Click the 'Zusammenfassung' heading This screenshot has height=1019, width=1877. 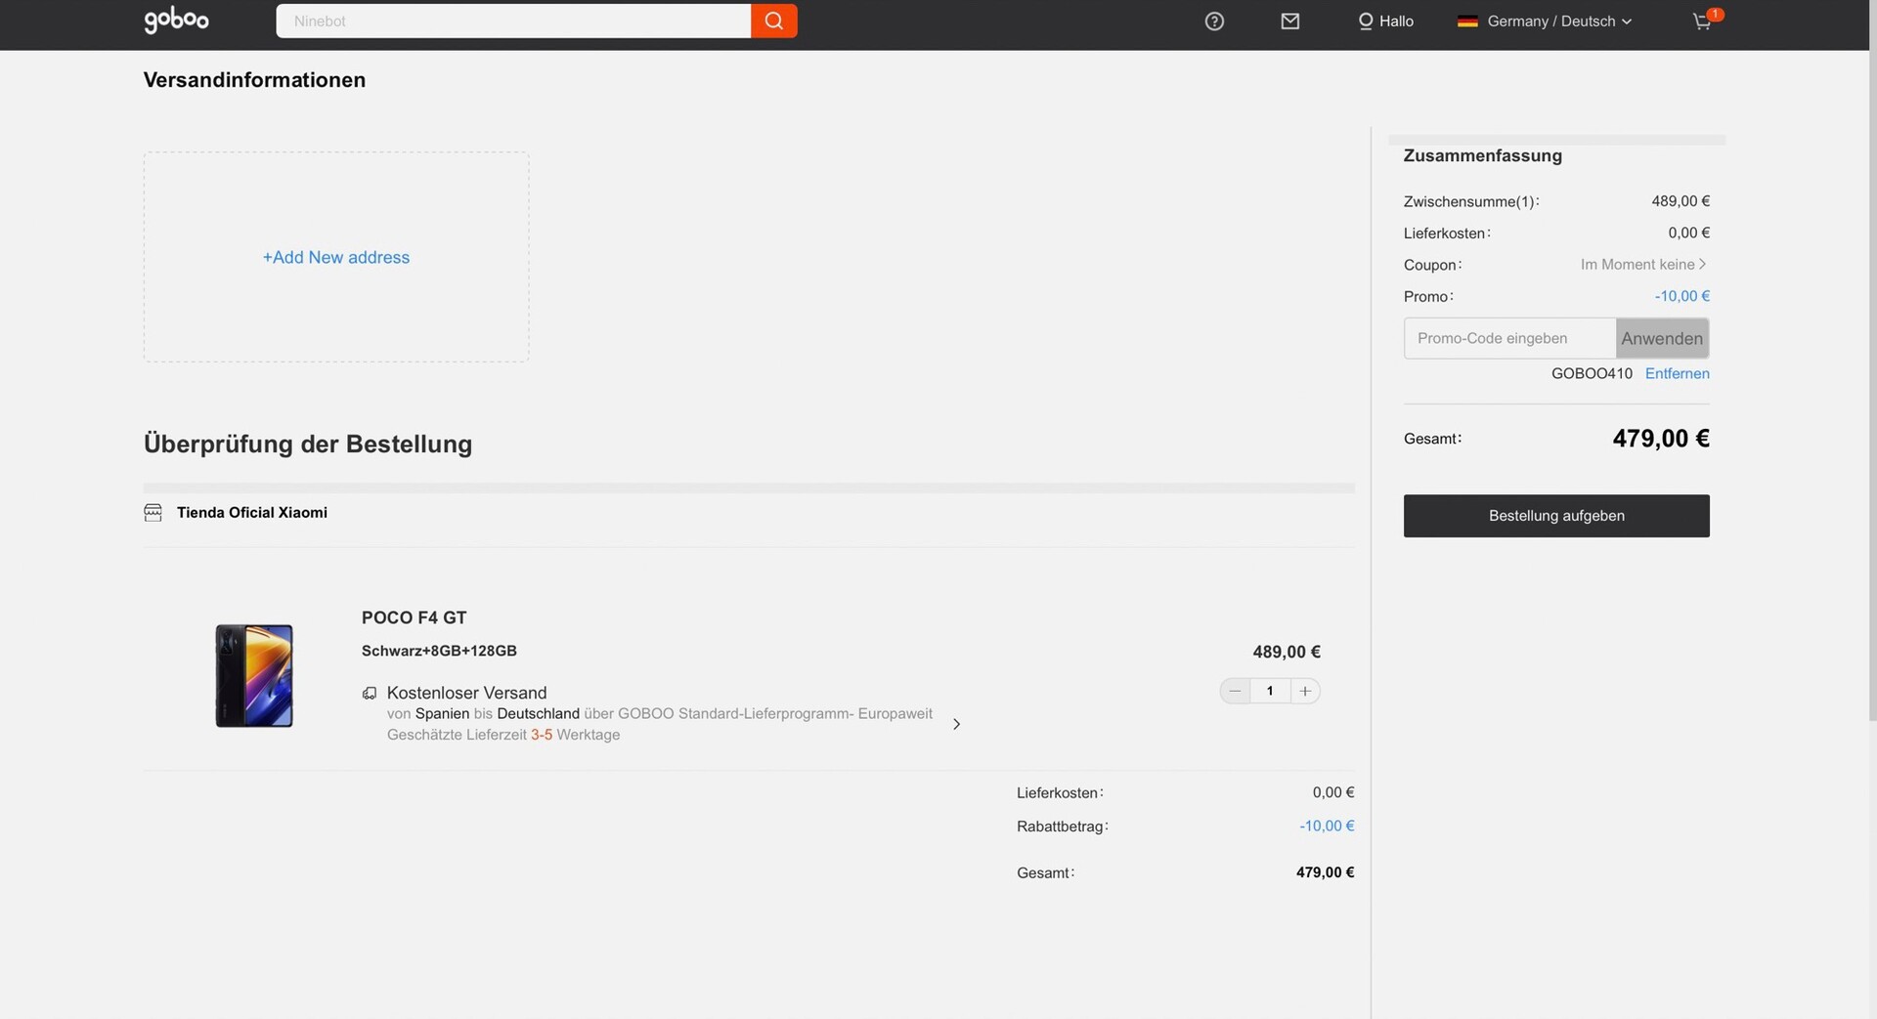pyautogui.click(x=1482, y=155)
